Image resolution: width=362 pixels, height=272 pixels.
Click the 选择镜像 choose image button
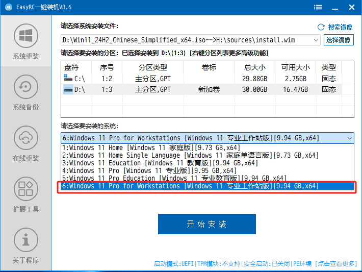click(339, 40)
